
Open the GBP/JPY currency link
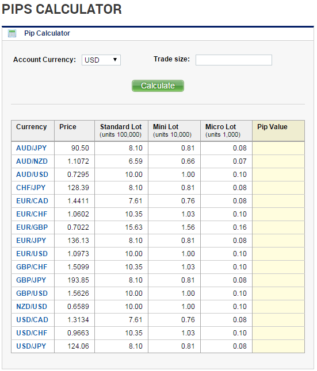[31, 280]
